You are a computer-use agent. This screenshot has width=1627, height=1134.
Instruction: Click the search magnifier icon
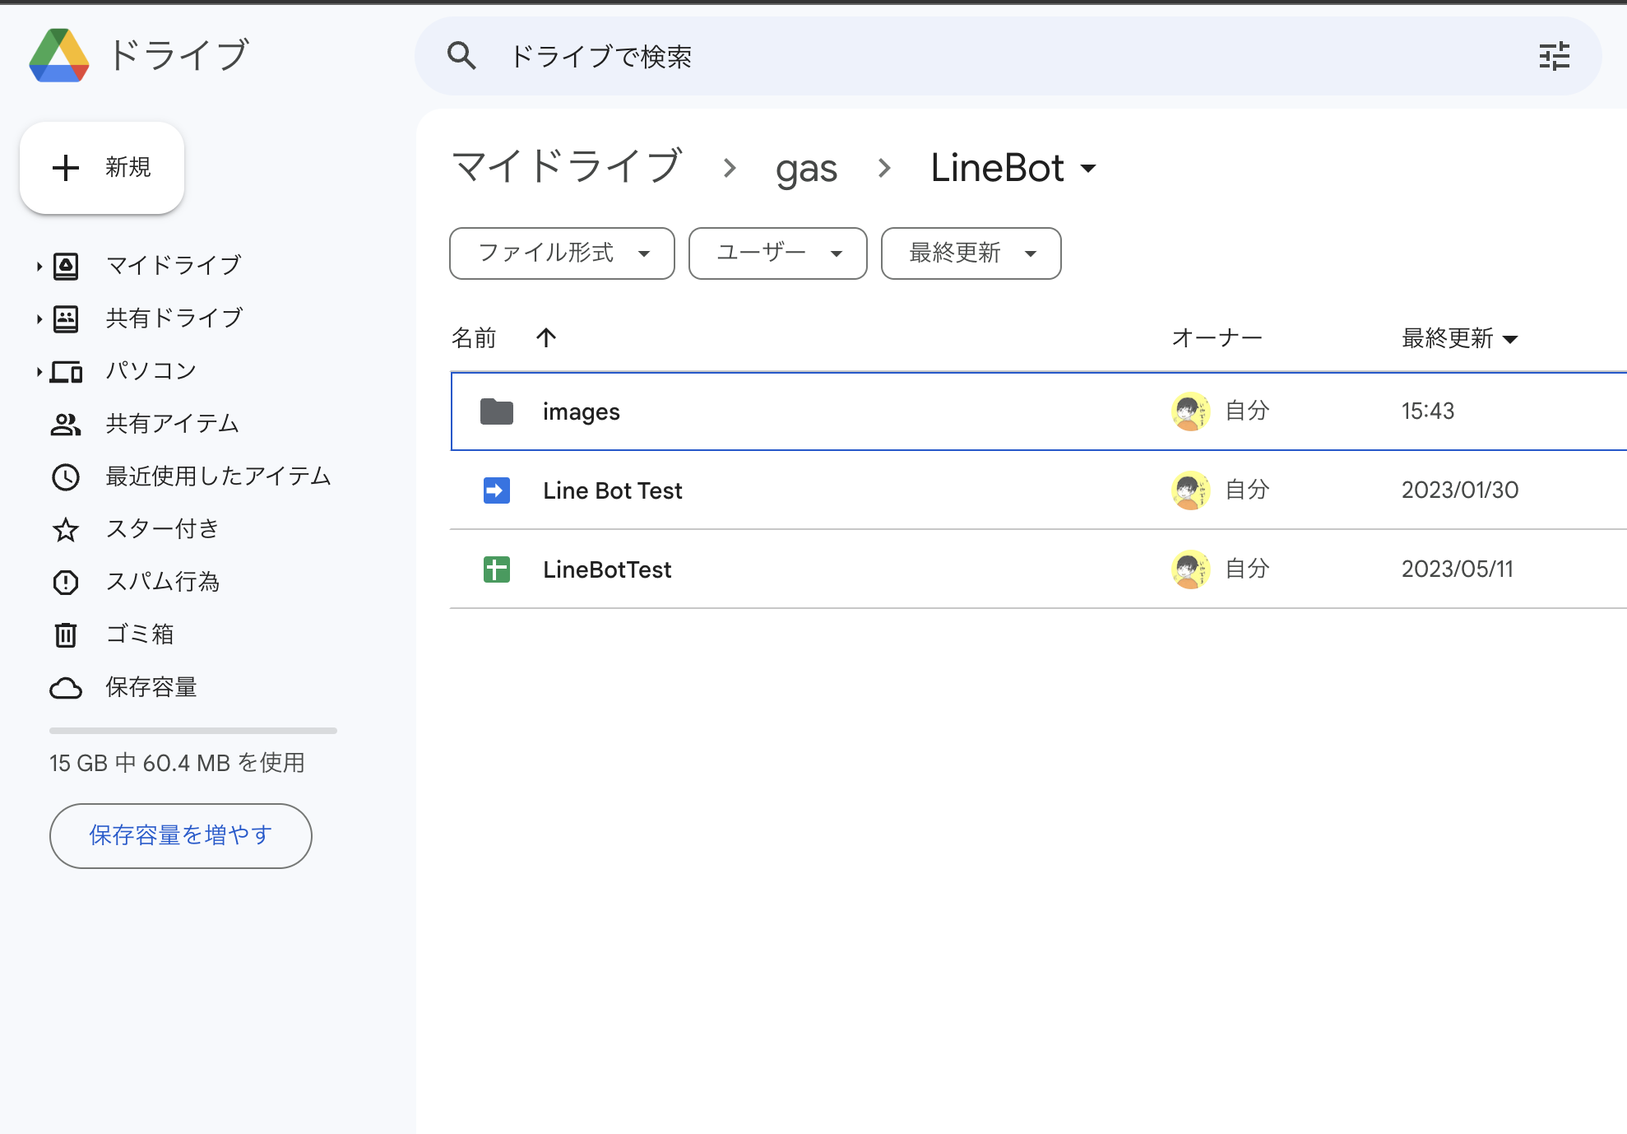[x=461, y=56]
